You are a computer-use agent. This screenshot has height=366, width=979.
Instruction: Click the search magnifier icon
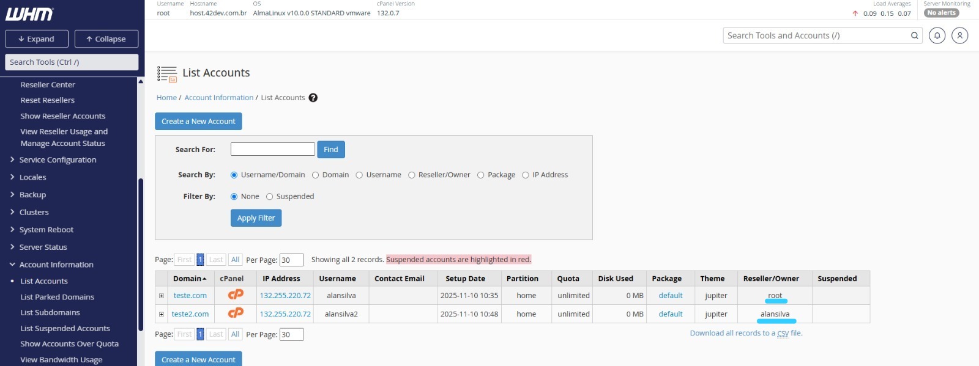[x=914, y=35]
